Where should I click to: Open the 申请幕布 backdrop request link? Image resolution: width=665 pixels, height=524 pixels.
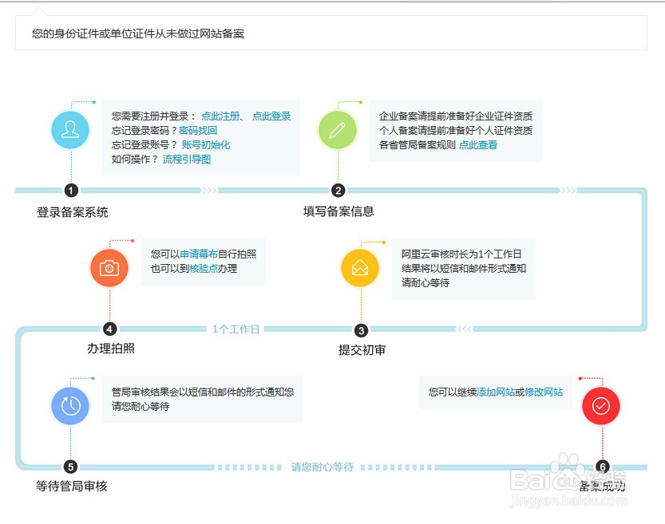(x=199, y=254)
